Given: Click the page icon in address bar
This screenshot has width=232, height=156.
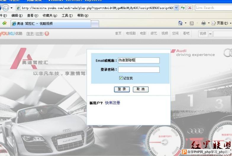Looking at the screenshot, I should click(18, 8).
